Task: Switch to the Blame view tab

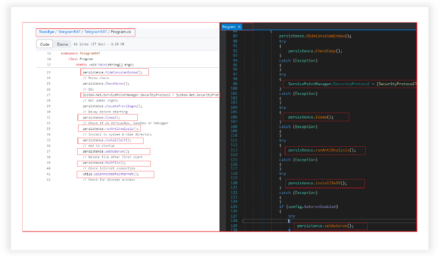Action: 63,44
